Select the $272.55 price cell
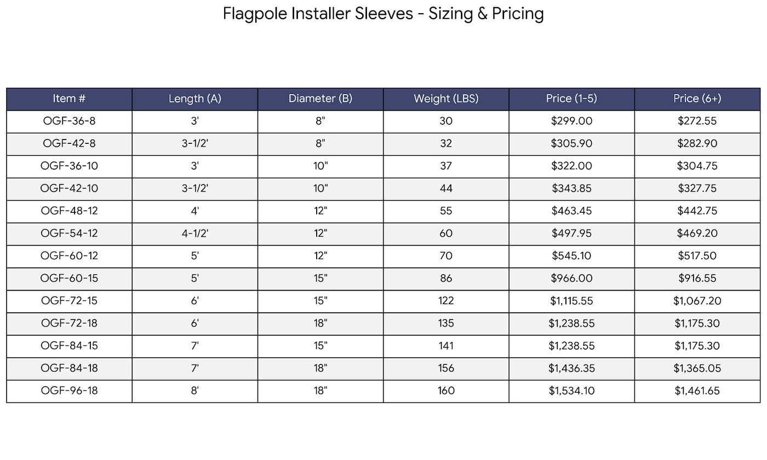 pyautogui.click(x=697, y=121)
